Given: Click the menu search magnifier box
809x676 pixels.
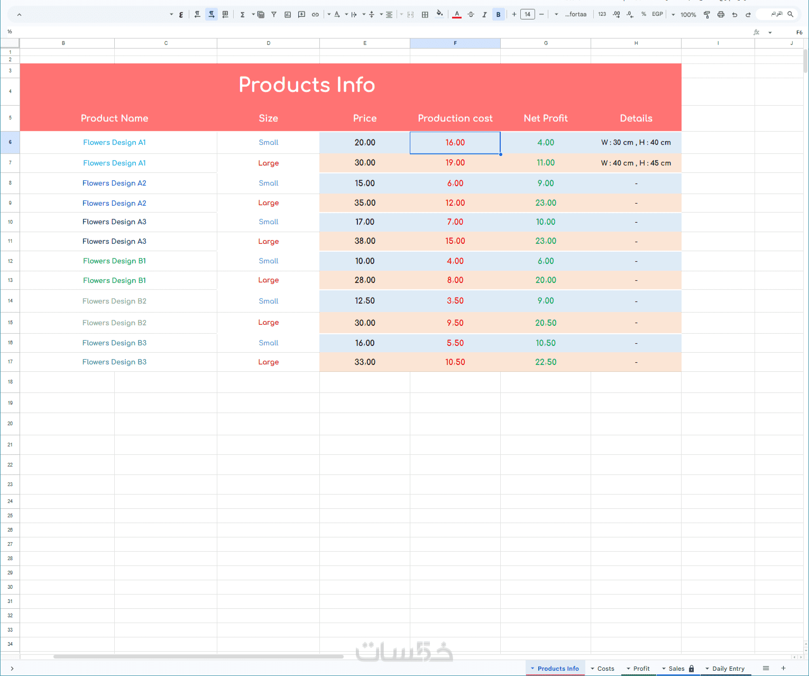Looking at the screenshot, I should click(776, 14).
